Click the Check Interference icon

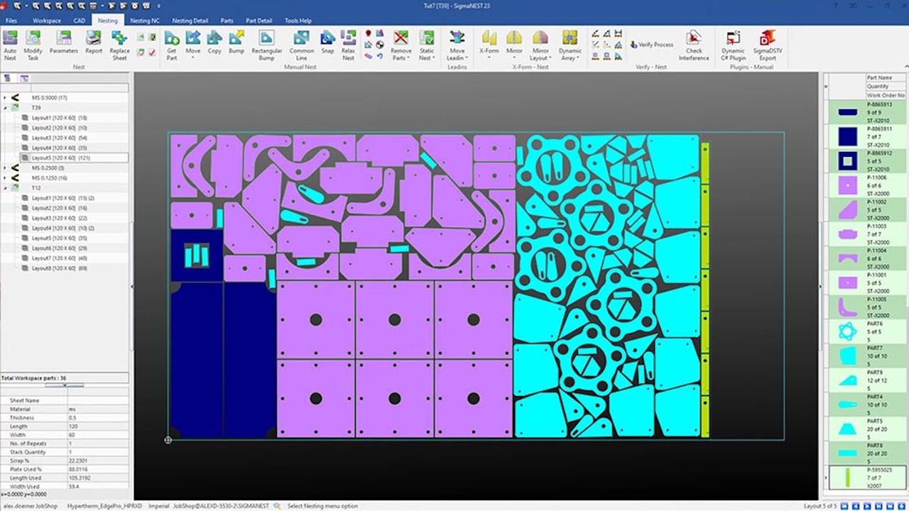[x=694, y=44]
